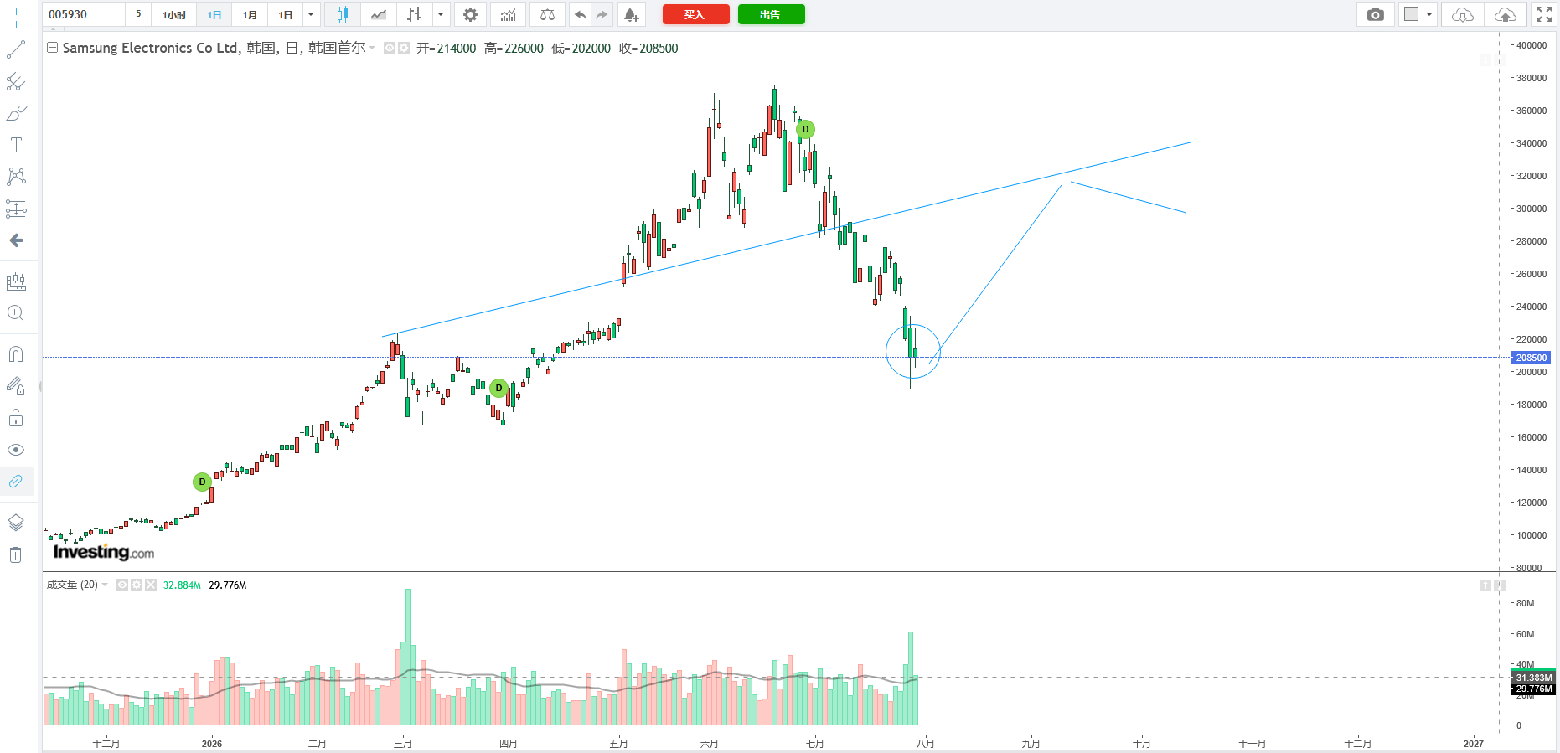Select the 1日 interval beside the dropdown arrow
This screenshot has width=1560, height=753.
286,14
